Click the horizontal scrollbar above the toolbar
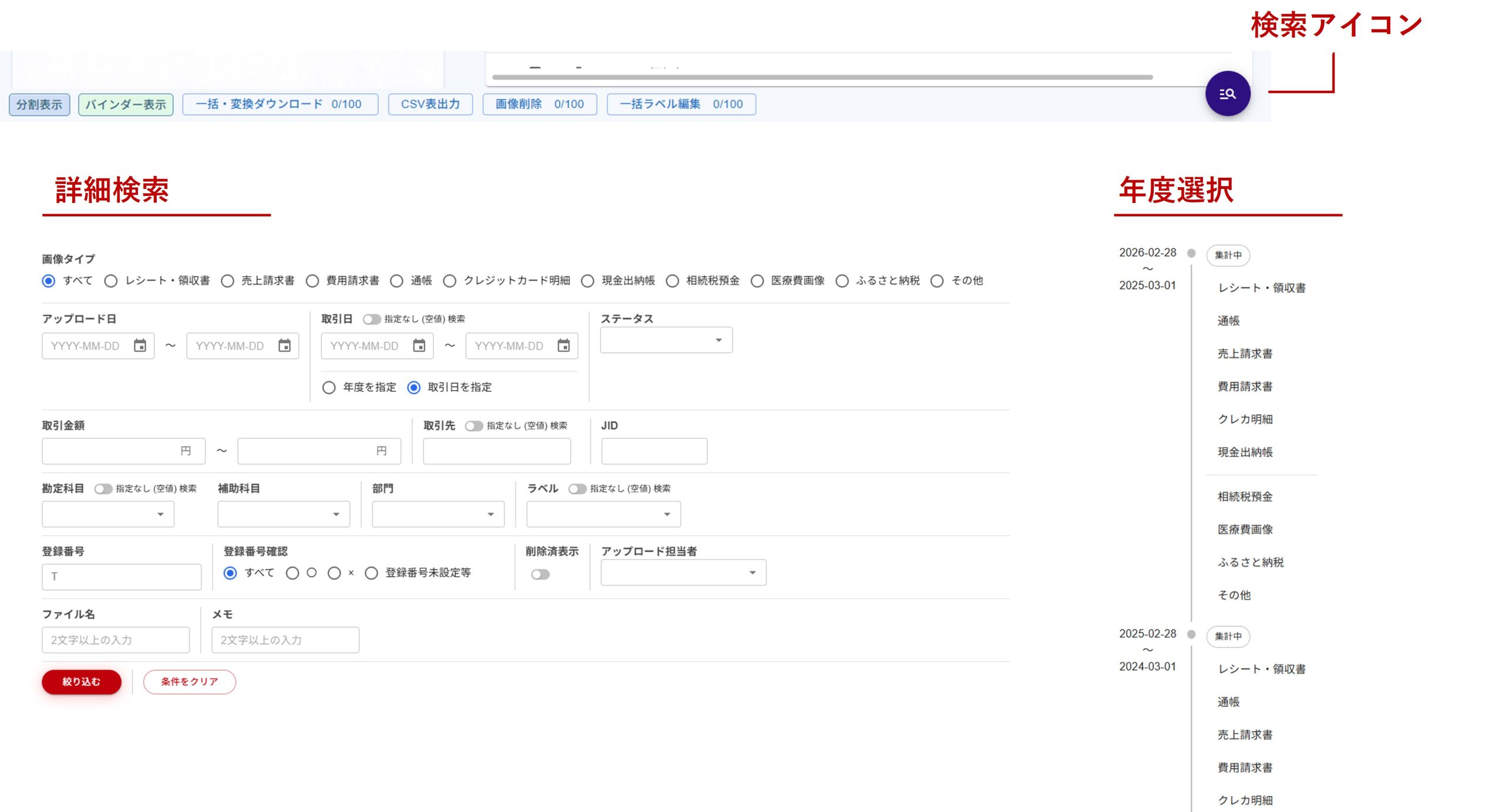 coord(822,77)
